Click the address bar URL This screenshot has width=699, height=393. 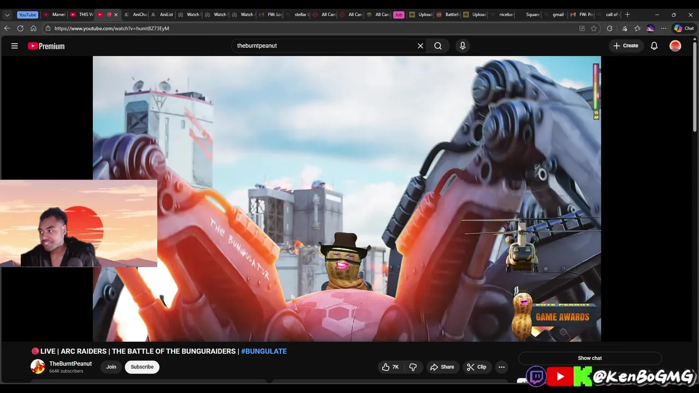point(112,28)
